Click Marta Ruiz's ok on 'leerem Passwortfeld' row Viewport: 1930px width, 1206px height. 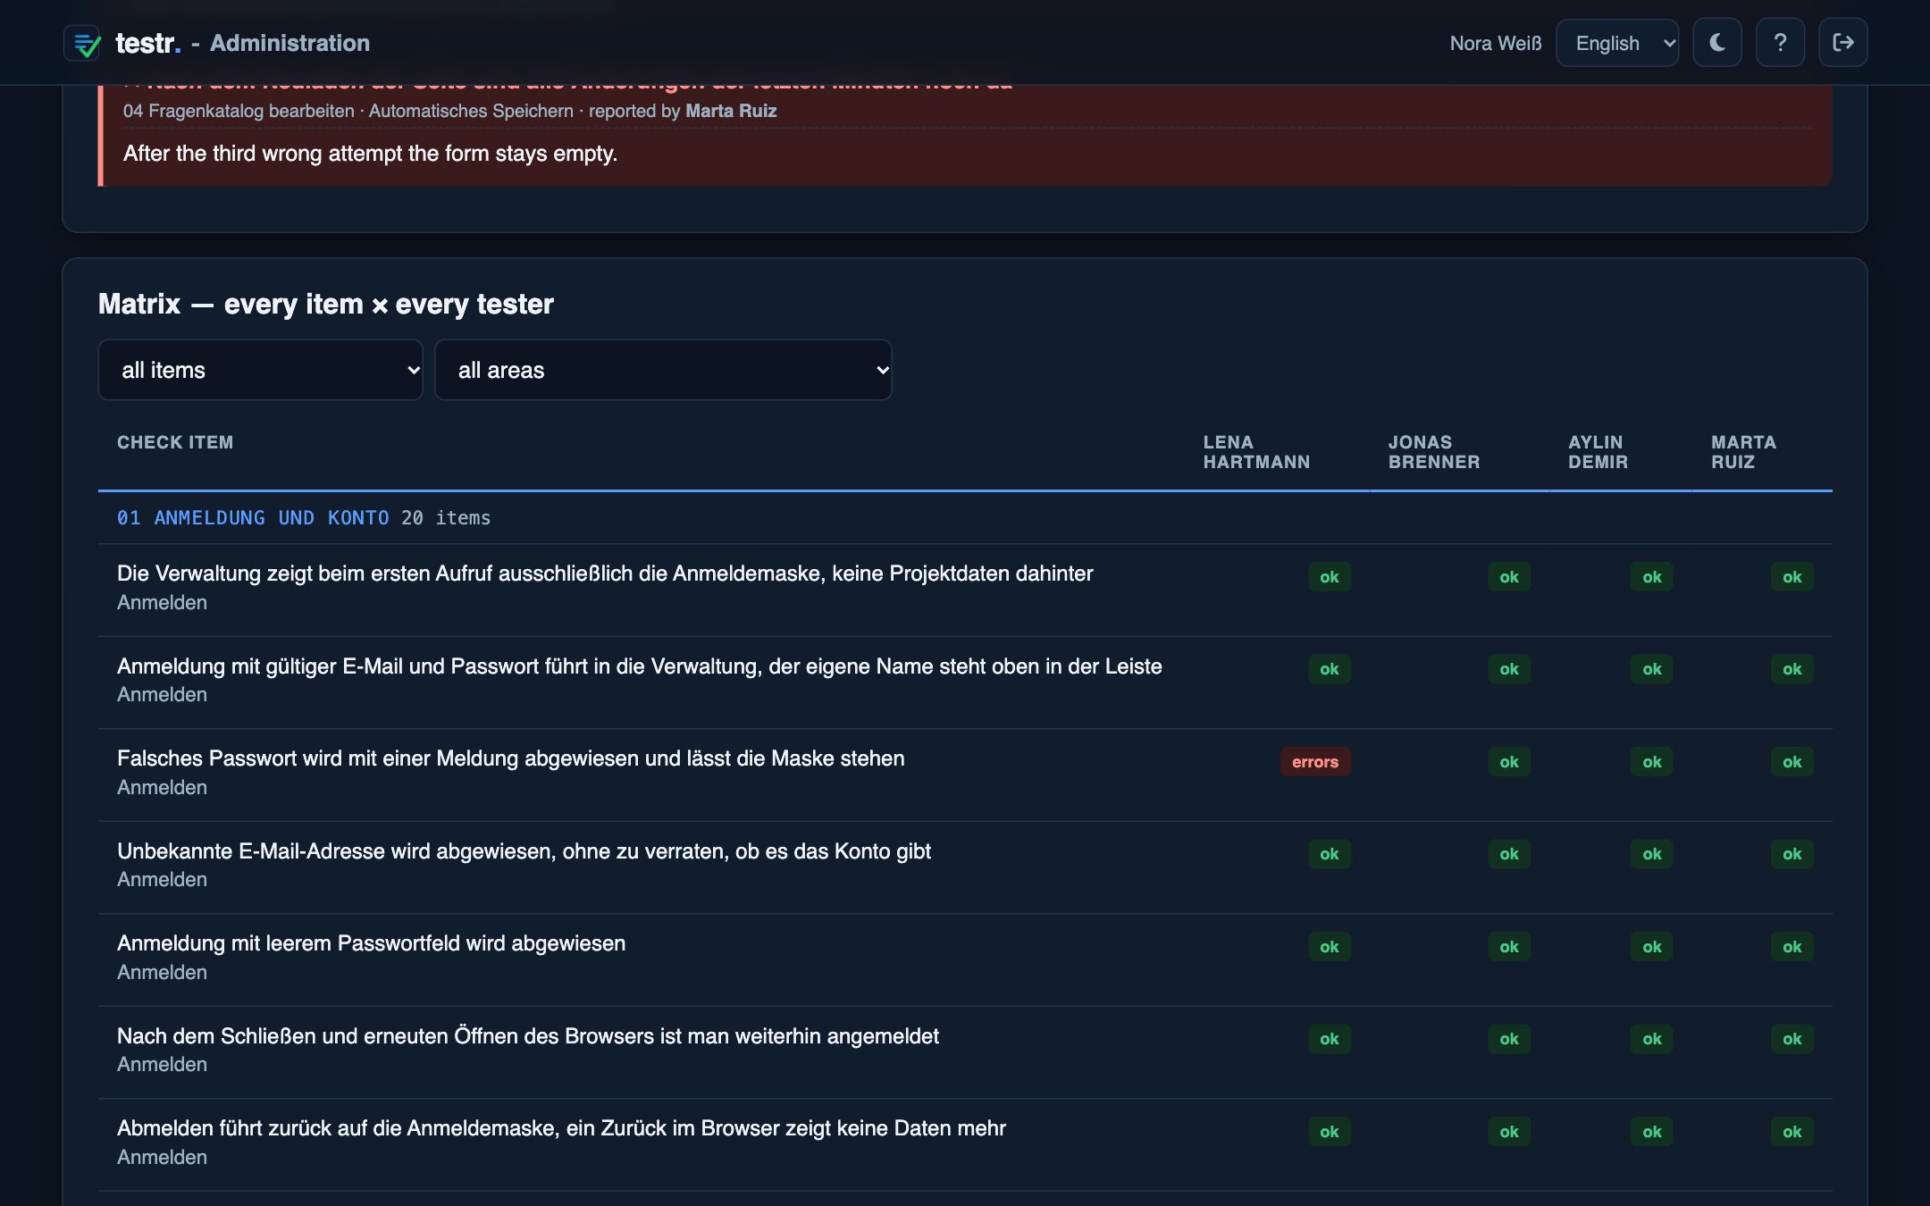[1792, 947]
